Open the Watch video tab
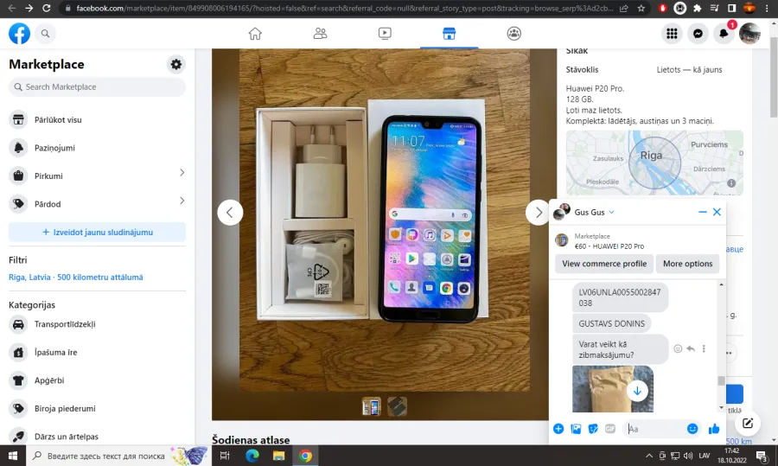778x466 pixels. click(385, 34)
